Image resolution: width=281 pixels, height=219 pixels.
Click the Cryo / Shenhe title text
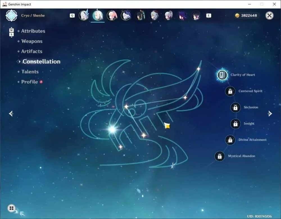(x=33, y=15)
